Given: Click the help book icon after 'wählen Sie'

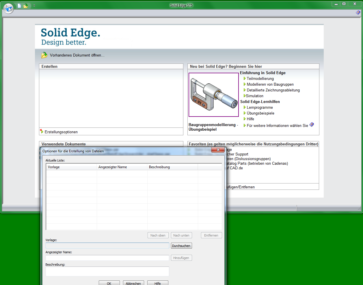Looking at the screenshot, I should pyautogui.click(x=312, y=125).
